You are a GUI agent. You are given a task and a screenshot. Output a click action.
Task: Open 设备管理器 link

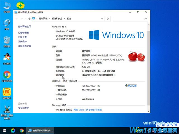[x=23, y=33]
